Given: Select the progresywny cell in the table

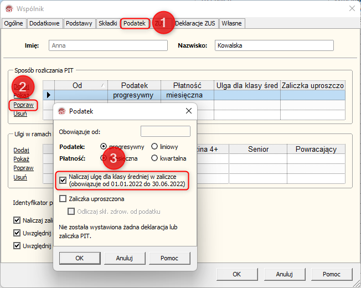Looking at the screenshot, I should tap(134, 95).
